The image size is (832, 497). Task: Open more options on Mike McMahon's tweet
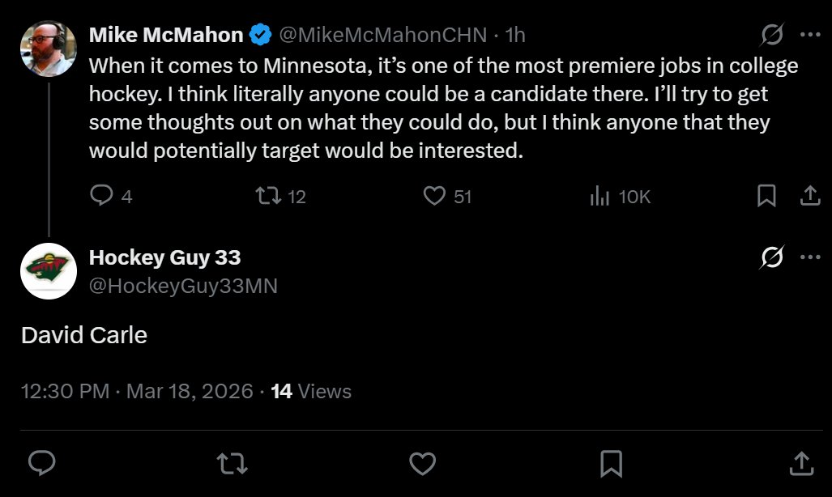[x=810, y=35]
